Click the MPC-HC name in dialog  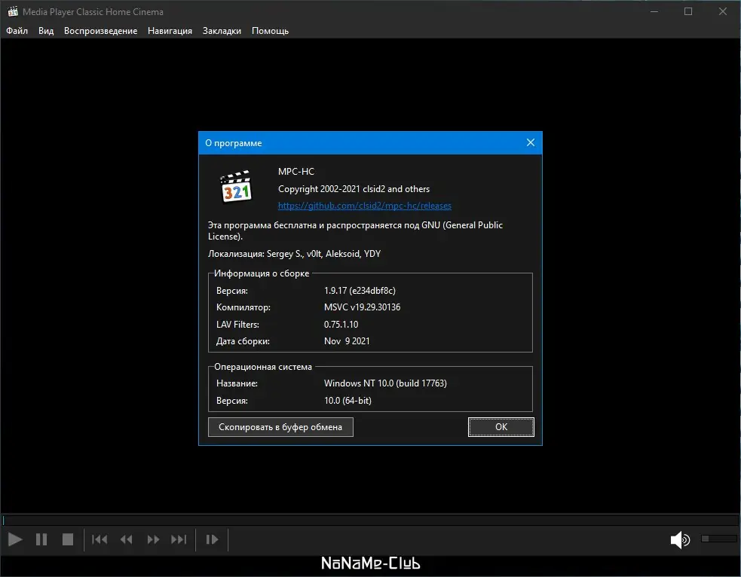[x=295, y=172]
